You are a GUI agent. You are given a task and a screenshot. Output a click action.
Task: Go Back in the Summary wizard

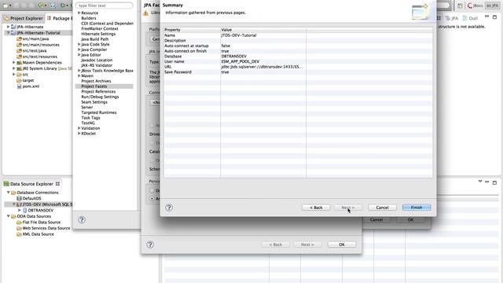[x=316, y=208]
